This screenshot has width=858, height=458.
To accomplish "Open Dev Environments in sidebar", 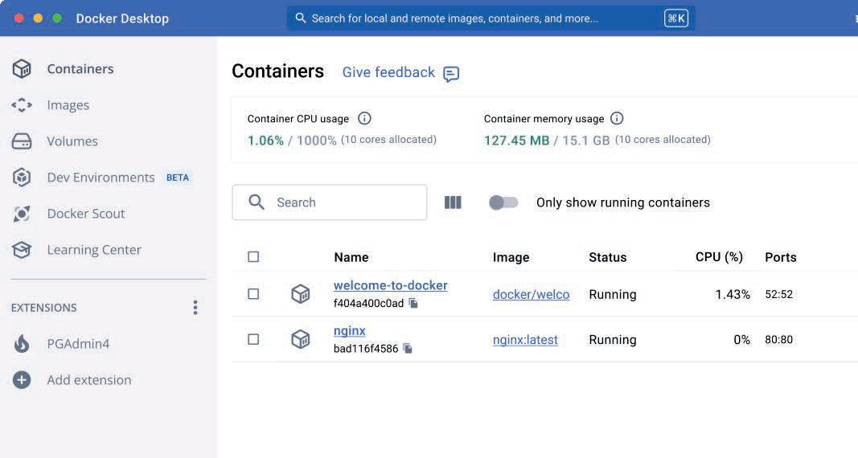I will [x=101, y=178].
